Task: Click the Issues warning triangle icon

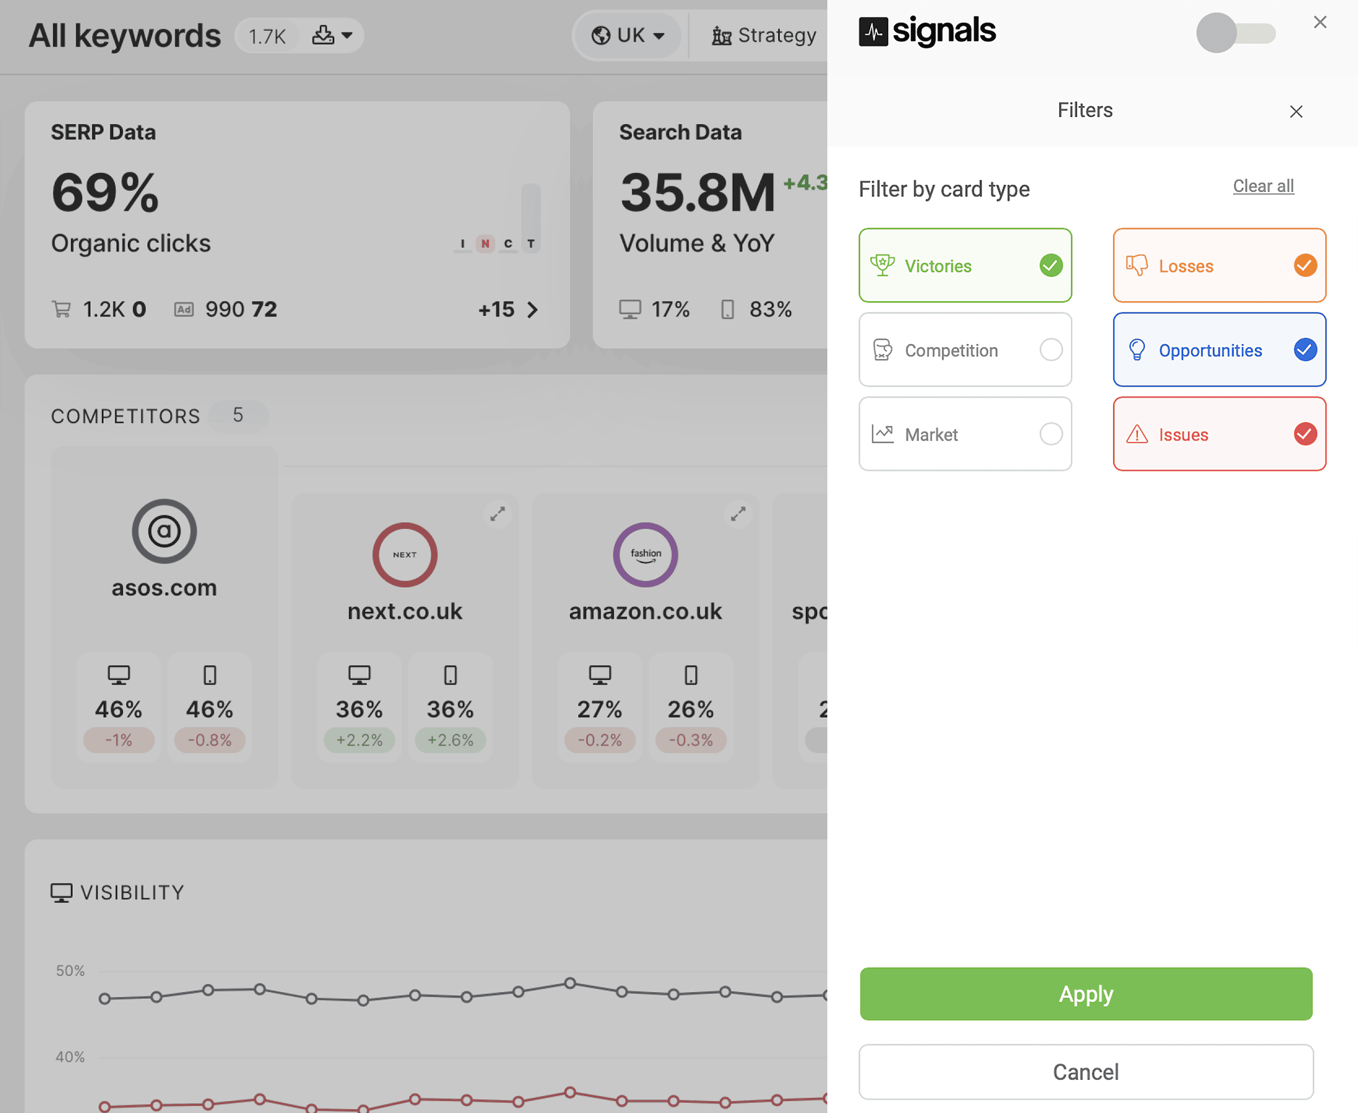Action: pos(1136,435)
